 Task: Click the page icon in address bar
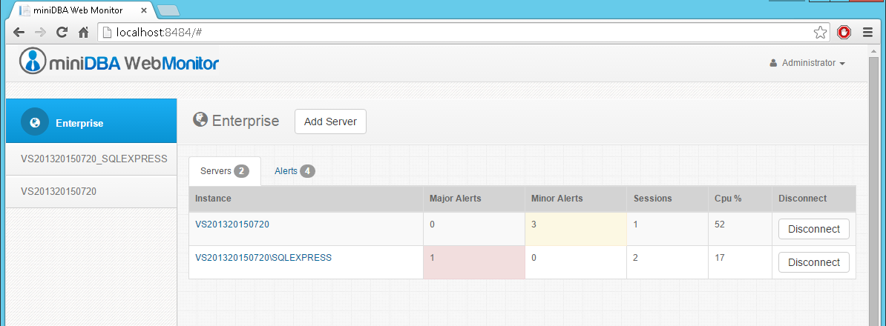[107, 32]
